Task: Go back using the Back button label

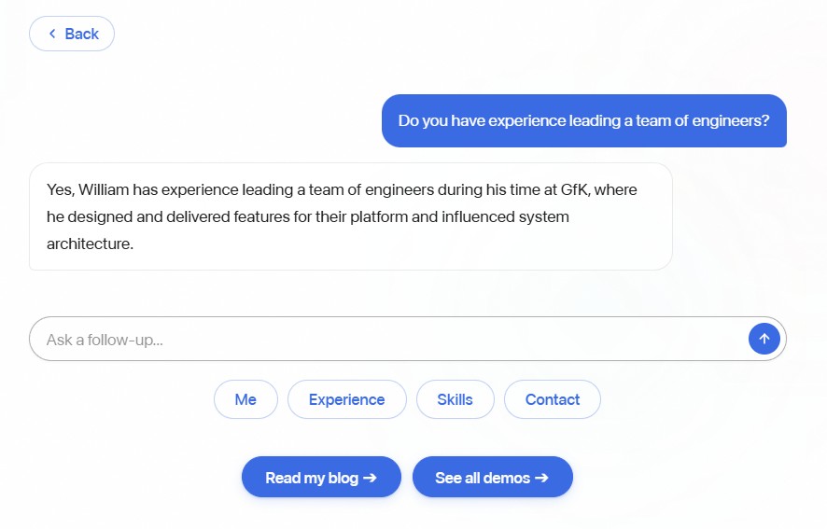Action: 81,34
